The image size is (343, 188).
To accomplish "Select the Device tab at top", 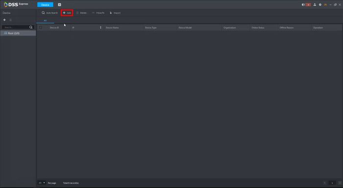I will click(x=45, y=4).
